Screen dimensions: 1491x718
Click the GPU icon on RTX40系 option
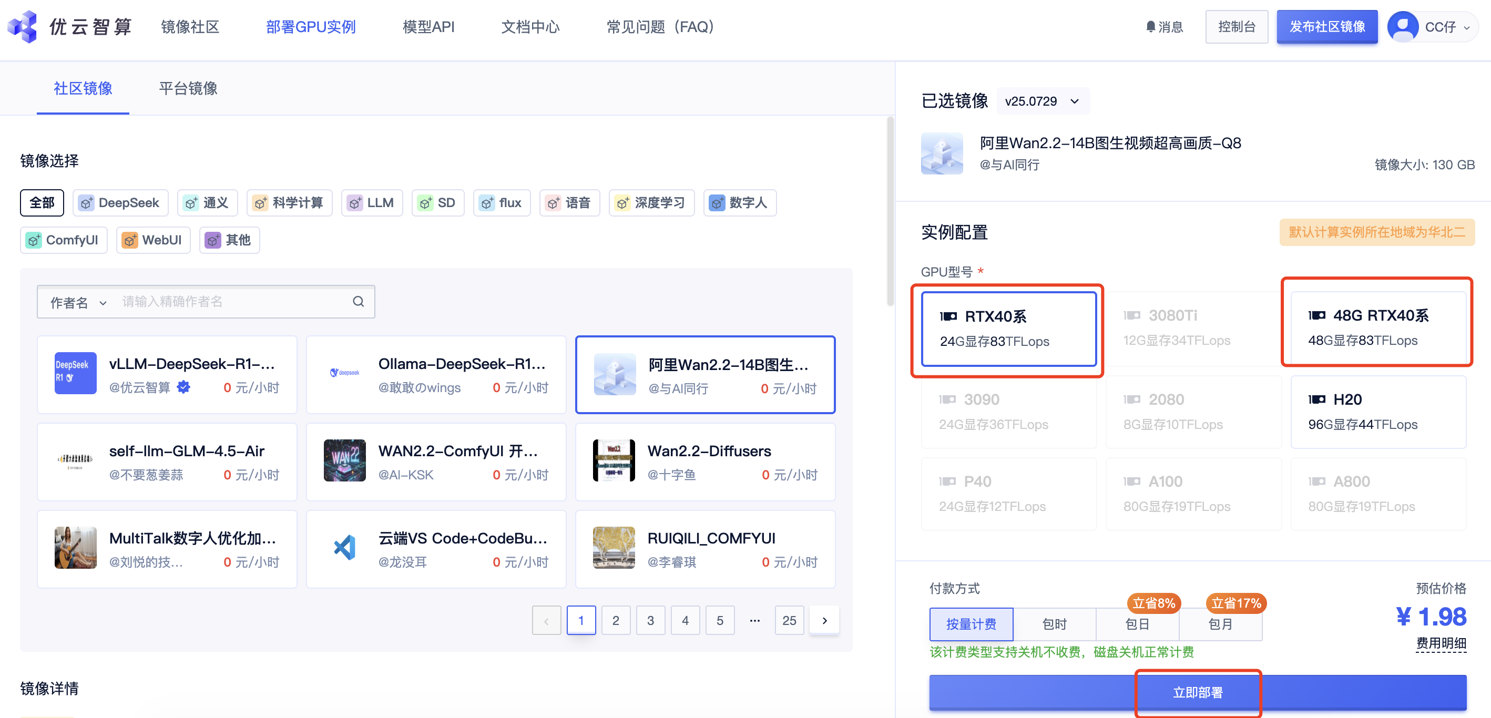click(x=948, y=316)
